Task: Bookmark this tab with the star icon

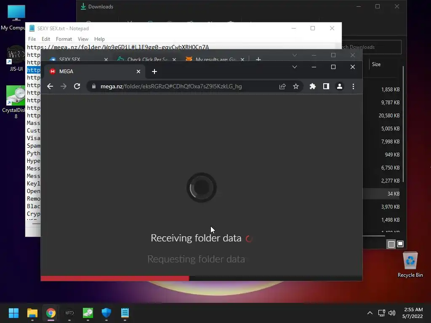Action: click(x=296, y=87)
